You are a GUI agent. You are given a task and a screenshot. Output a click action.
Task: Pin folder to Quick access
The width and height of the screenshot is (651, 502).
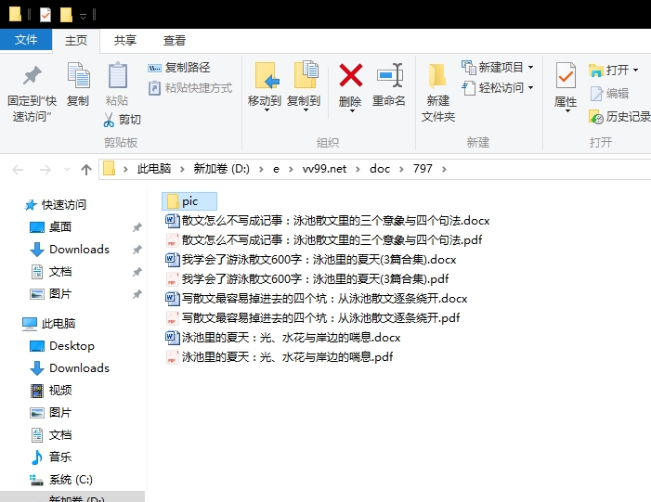32,93
